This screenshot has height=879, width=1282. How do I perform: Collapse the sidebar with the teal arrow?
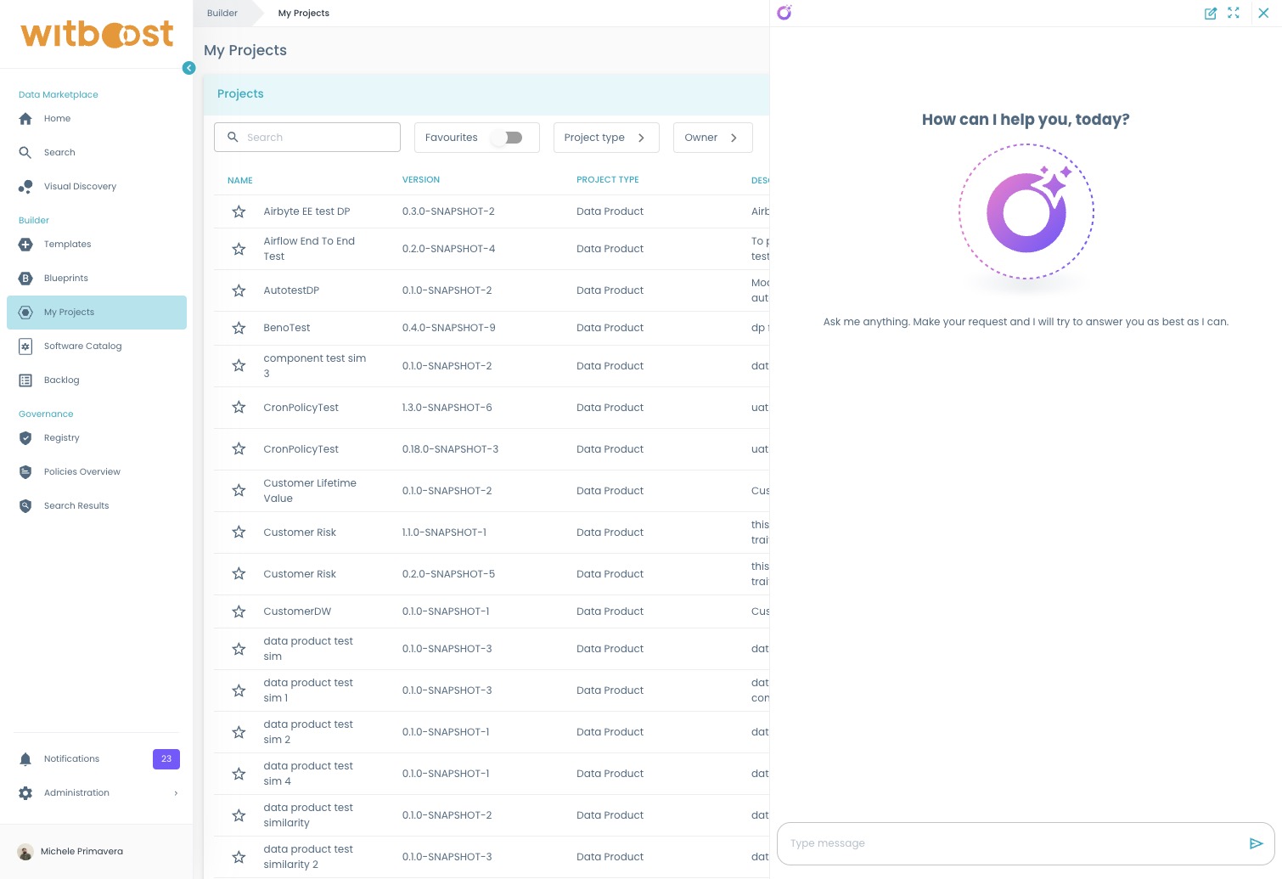click(x=188, y=68)
